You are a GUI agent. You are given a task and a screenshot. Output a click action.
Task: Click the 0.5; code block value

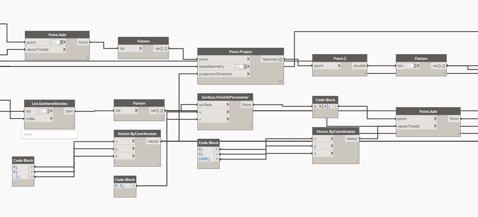coord(119,185)
